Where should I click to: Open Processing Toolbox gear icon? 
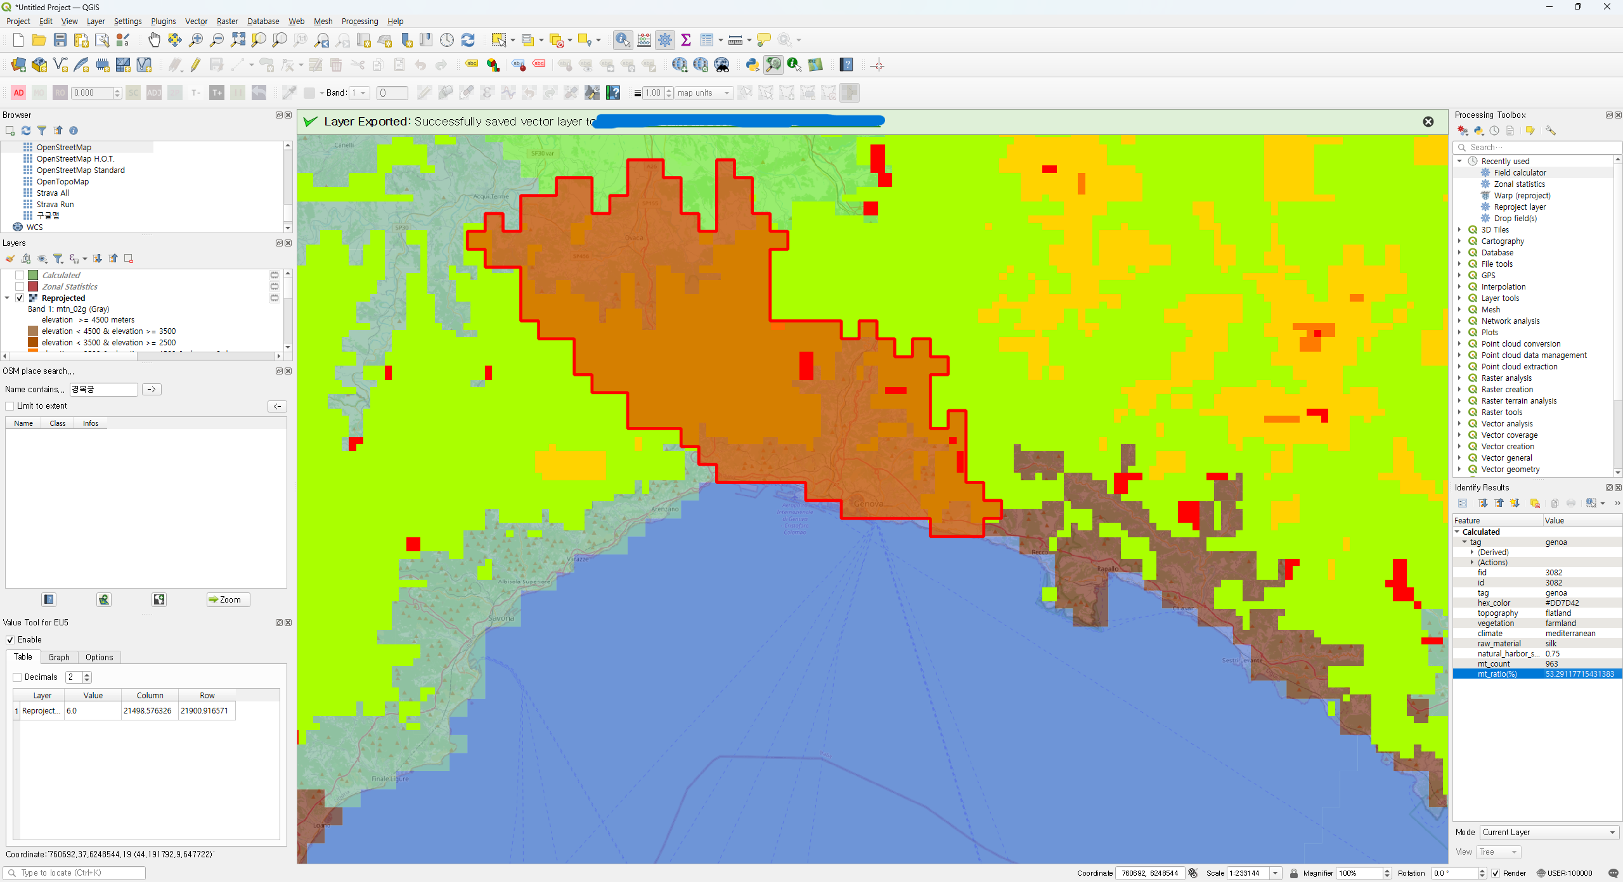click(665, 40)
